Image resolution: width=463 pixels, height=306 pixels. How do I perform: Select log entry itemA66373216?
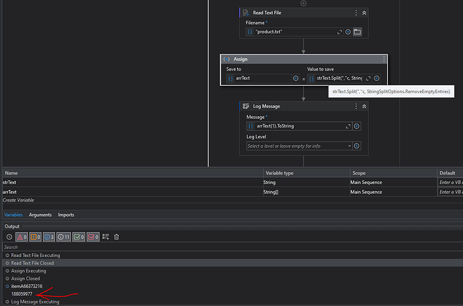[27, 287]
